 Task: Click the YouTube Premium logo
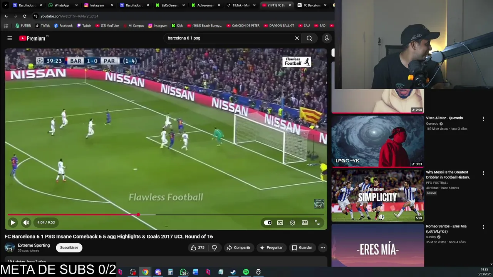[32, 38]
